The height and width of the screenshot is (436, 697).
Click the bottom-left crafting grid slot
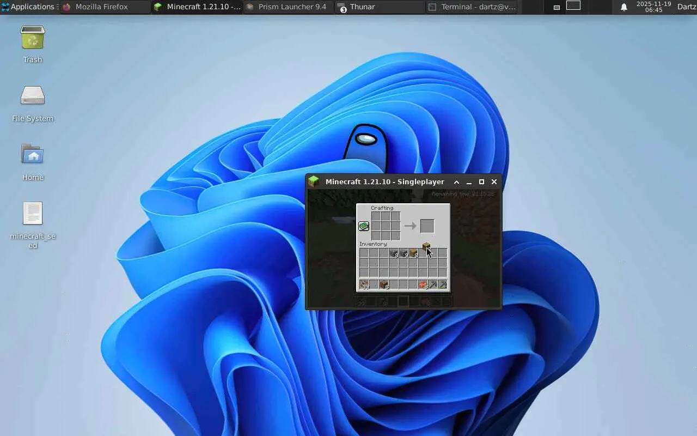pos(376,236)
